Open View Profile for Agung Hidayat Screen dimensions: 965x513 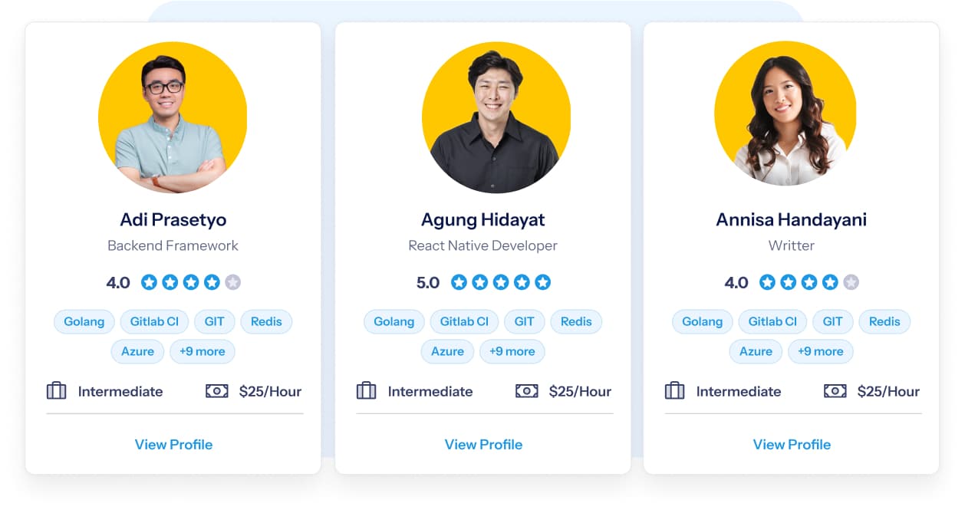pos(483,445)
